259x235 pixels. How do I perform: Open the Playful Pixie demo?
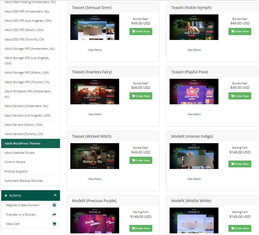pyautogui.click(x=194, y=114)
